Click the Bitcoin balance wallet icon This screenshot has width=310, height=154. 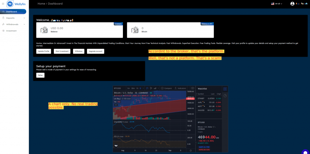click(135, 30)
